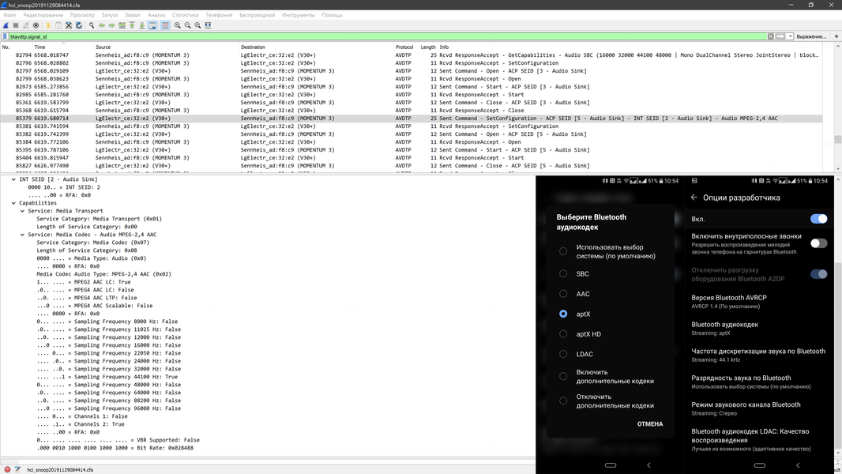Reset text zoom to normal size

[x=197, y=25]
